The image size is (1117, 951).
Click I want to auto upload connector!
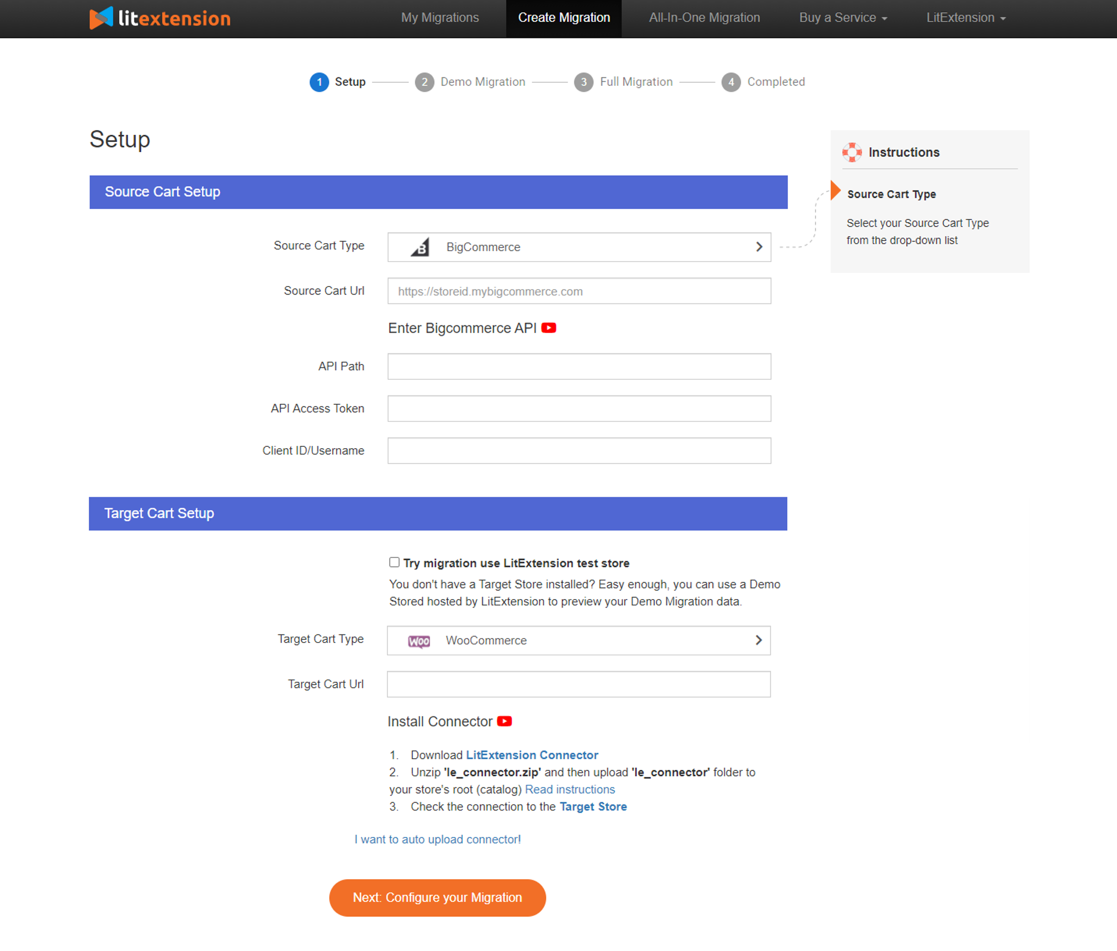(x=437, y=839)
